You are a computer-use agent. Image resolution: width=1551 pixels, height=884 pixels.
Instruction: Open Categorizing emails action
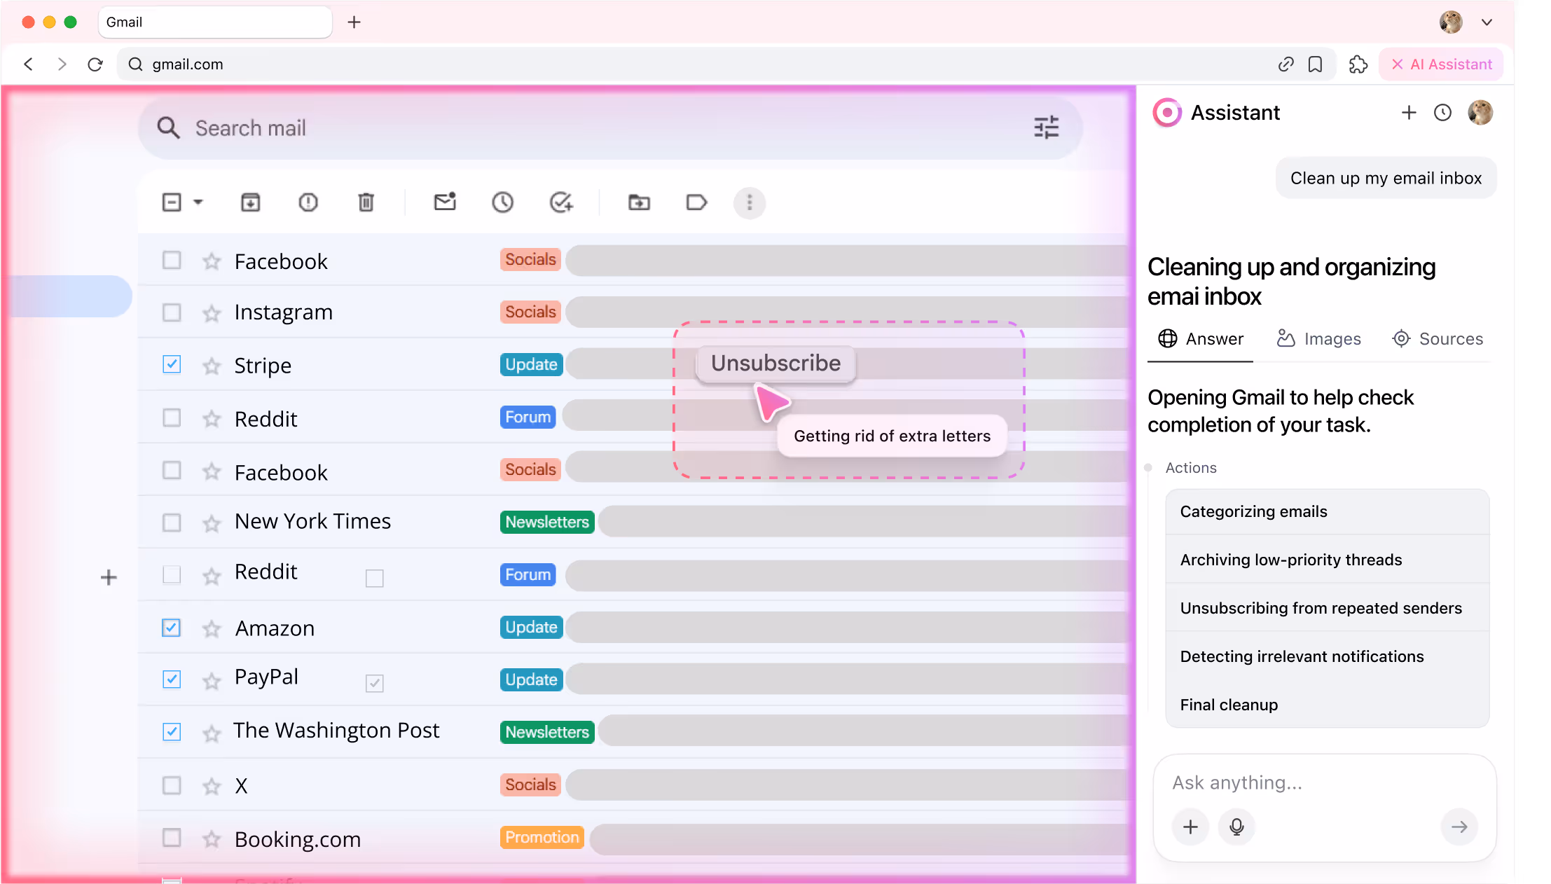coord(1327,511)
